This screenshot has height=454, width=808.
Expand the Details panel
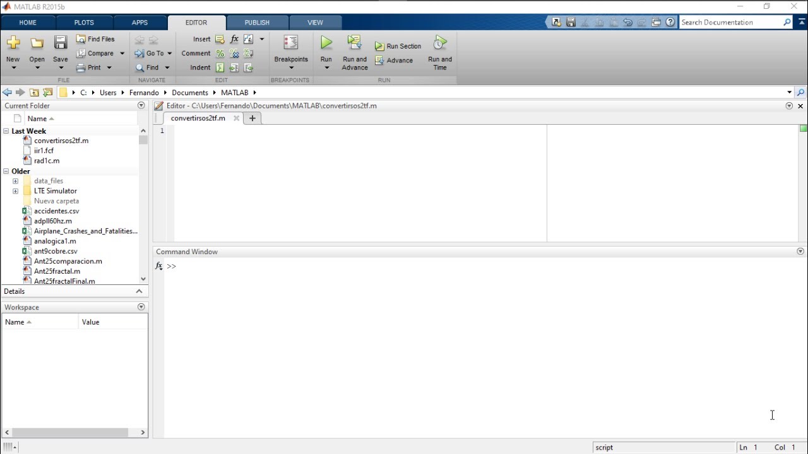139,291
